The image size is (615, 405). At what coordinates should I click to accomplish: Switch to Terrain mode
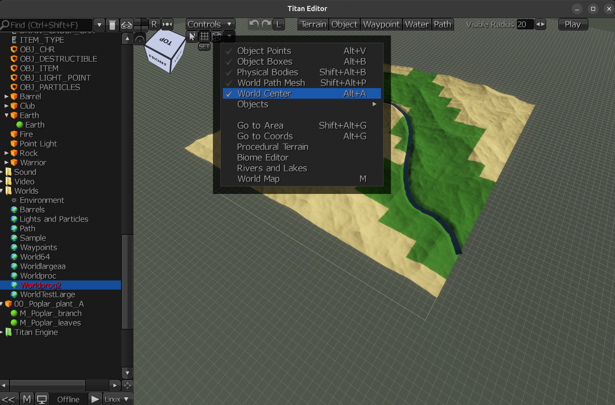(x=314, y=25)
